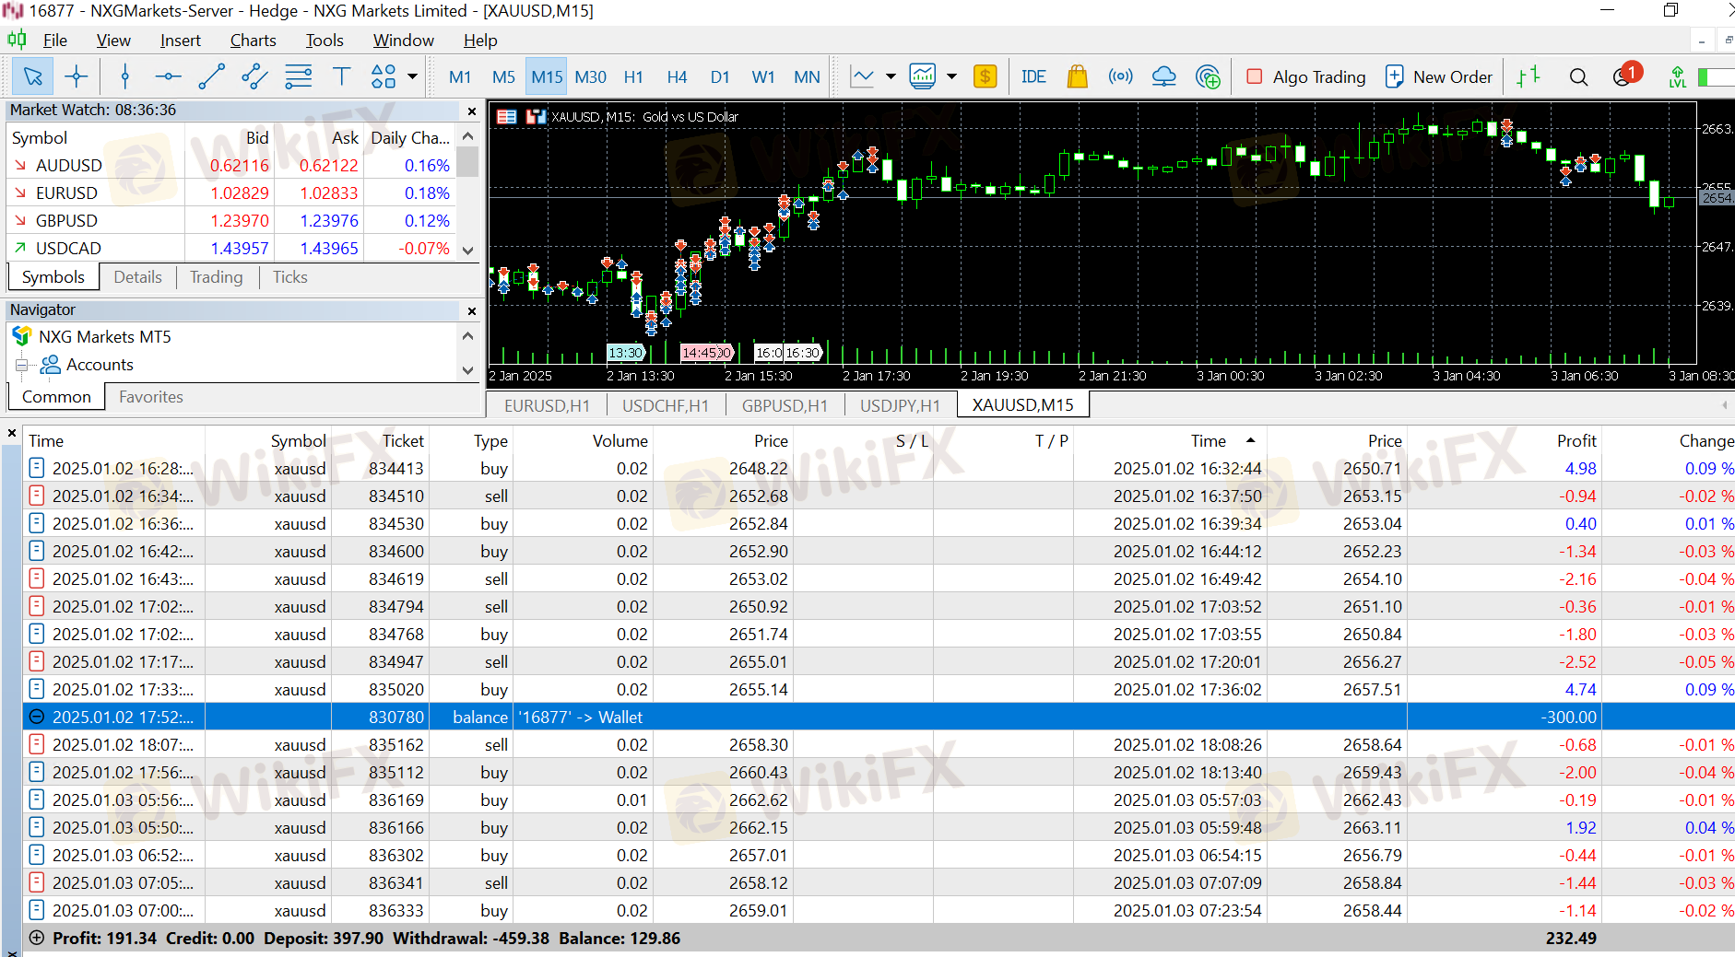Open the Market shopping bag icon

click(x=1077, y=76)
